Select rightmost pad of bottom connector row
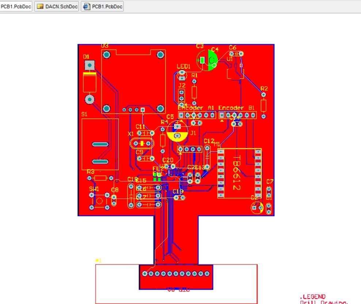 207,274
